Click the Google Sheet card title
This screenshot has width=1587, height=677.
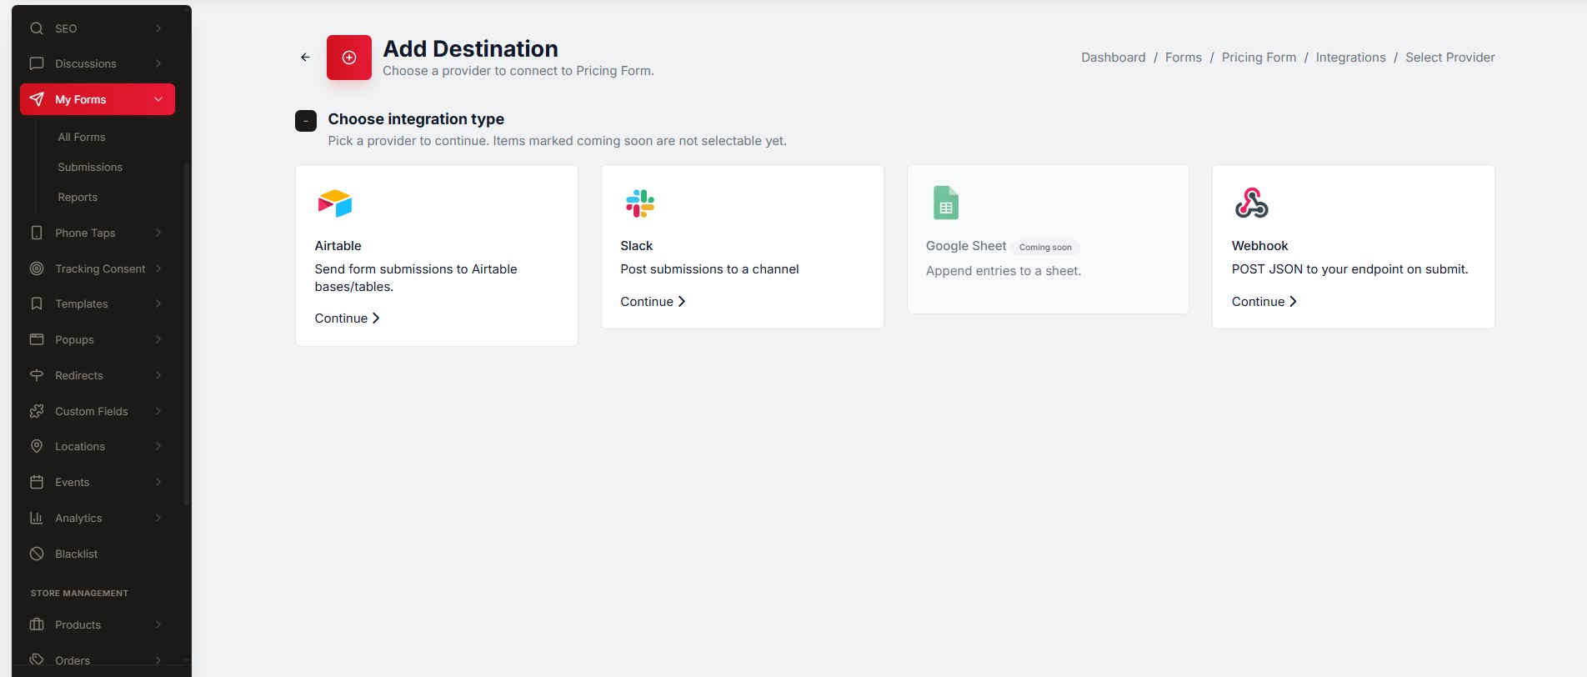(966, 246)
